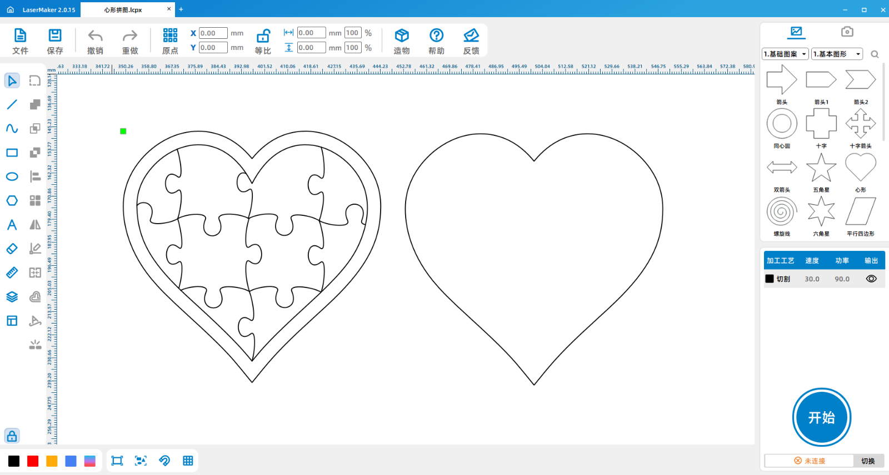The height and width of the screenshot is (475, 889).
Task: Choose the text tool
Action: tap(12, 225)
